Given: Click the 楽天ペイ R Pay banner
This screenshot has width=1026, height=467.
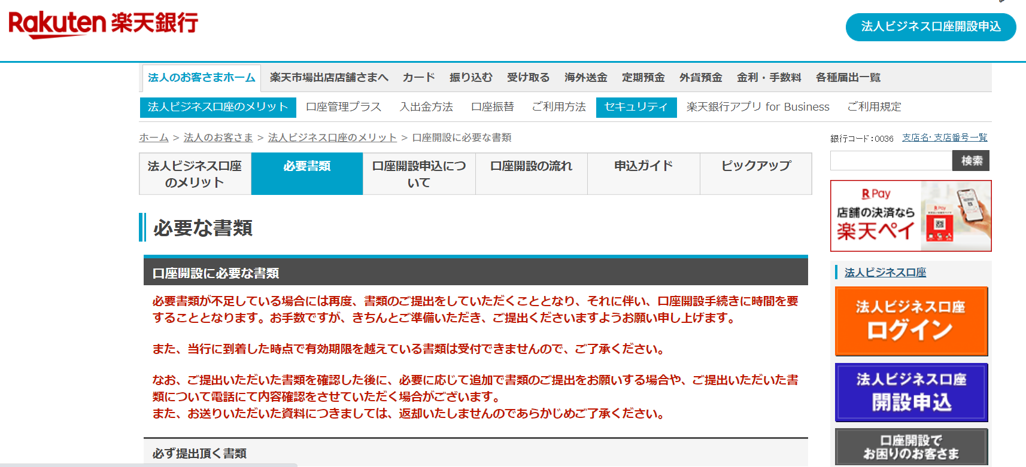Looking at the screenshot, I should 910,216.
